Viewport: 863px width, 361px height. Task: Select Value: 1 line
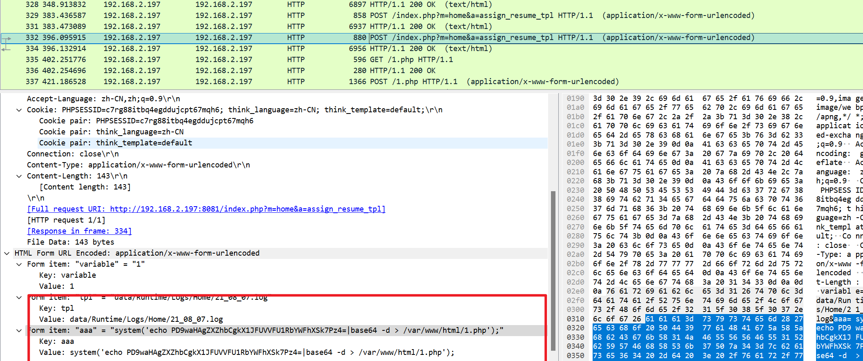pyautogui.click(x=57, y=286)
